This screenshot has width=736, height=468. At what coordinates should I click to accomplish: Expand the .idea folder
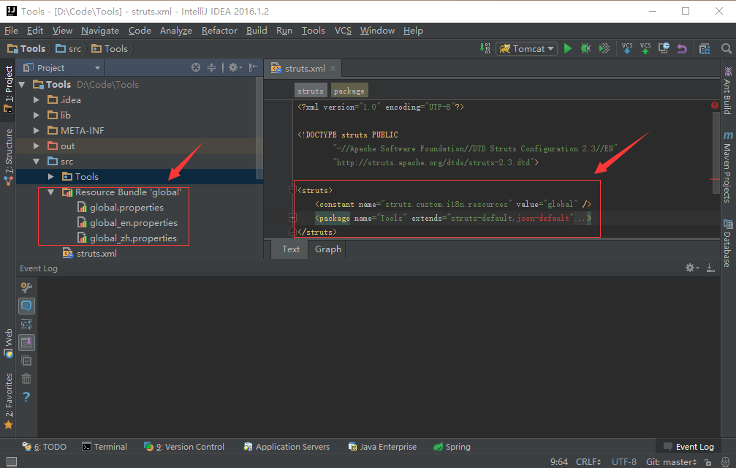click(x=36, y=99)
